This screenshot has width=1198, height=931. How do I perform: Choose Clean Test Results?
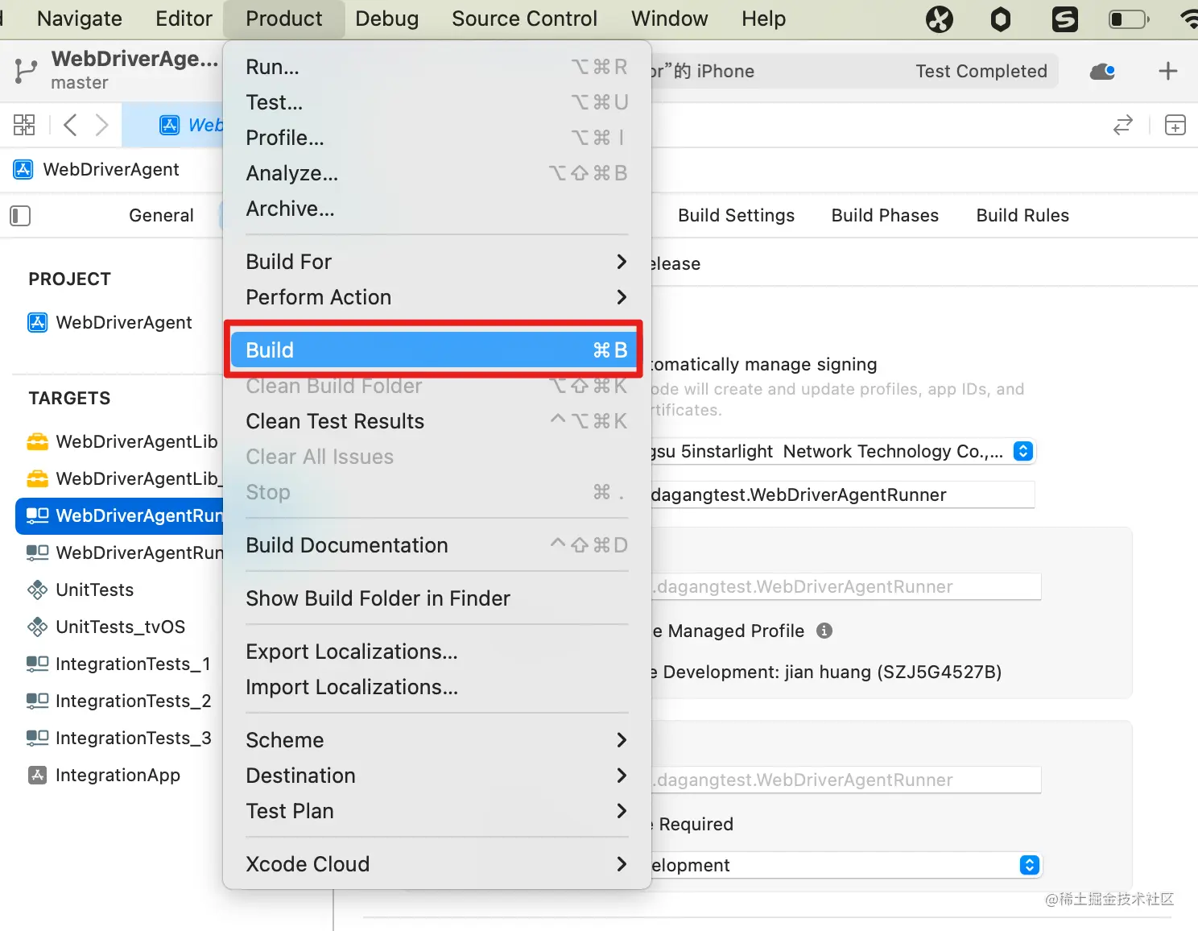436,421
